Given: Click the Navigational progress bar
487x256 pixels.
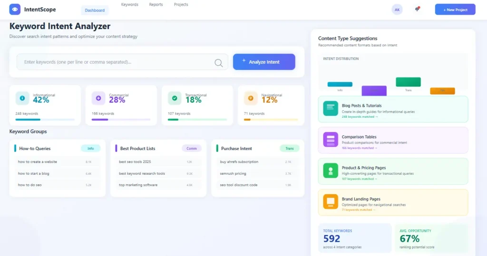Looking at the screenshot, I should click(x=271, y=120).
